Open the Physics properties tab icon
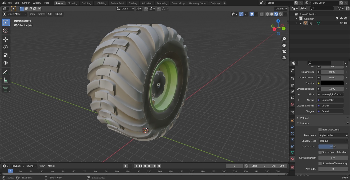 point(292,140)
